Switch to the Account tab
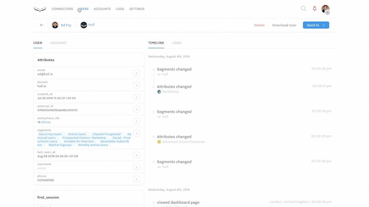 58,43
